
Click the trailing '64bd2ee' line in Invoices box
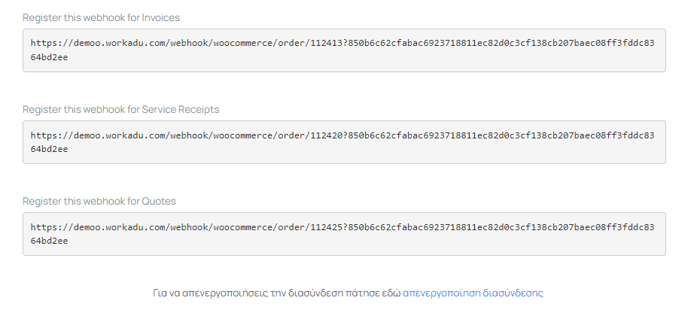(x=49, y=57)
